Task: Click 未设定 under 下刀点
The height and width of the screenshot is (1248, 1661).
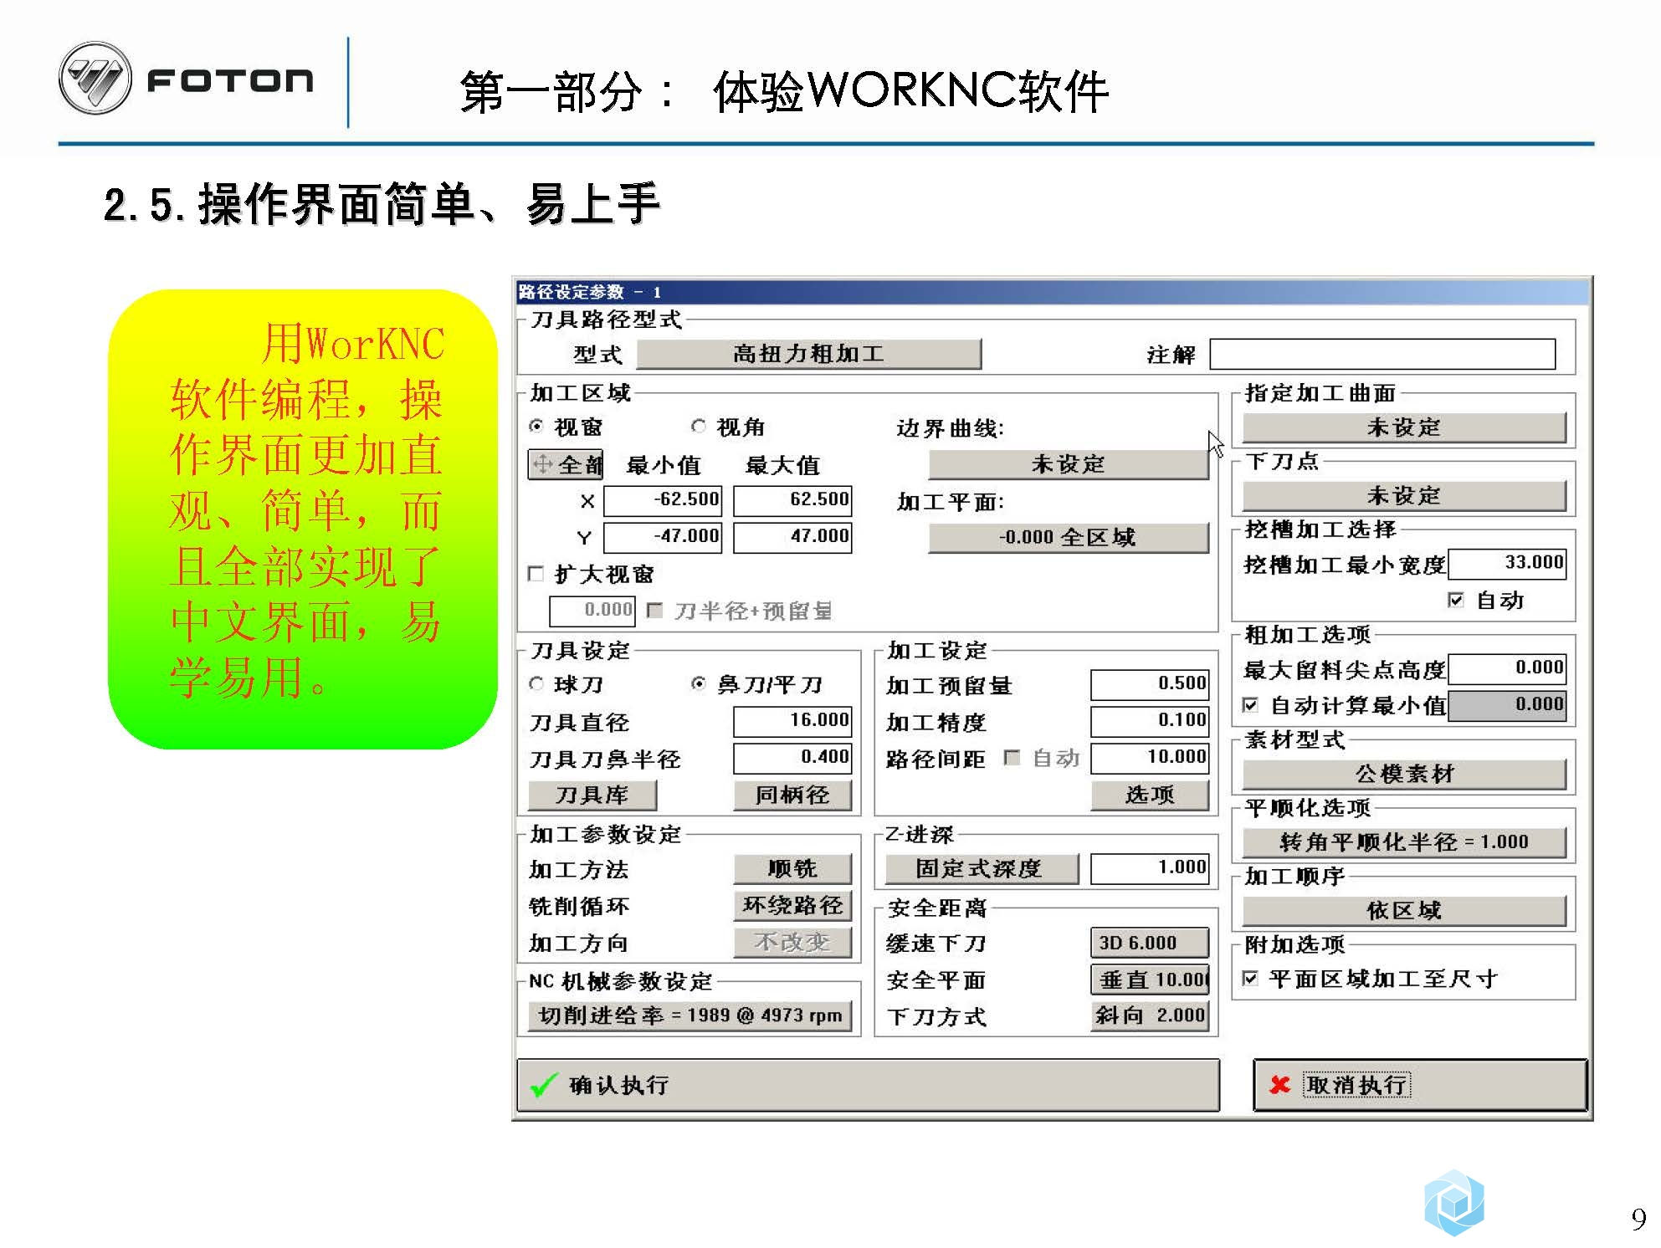Action: (1404, 496)
